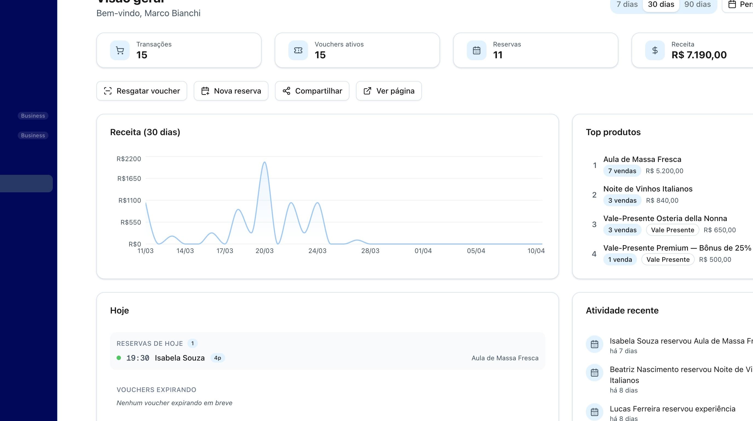Screen dimensions: 753x421
Task: Click calendar icon beside Beatriz Nascimento activity
Action: pyautogui.click(x=595, y=373)
